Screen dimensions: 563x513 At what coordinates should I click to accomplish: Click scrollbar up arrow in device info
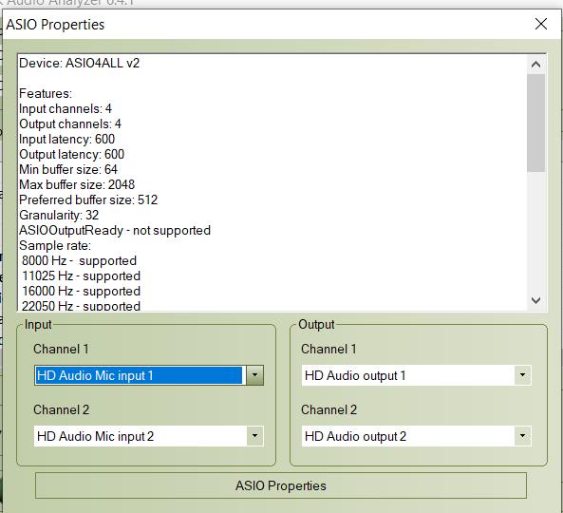535,65
